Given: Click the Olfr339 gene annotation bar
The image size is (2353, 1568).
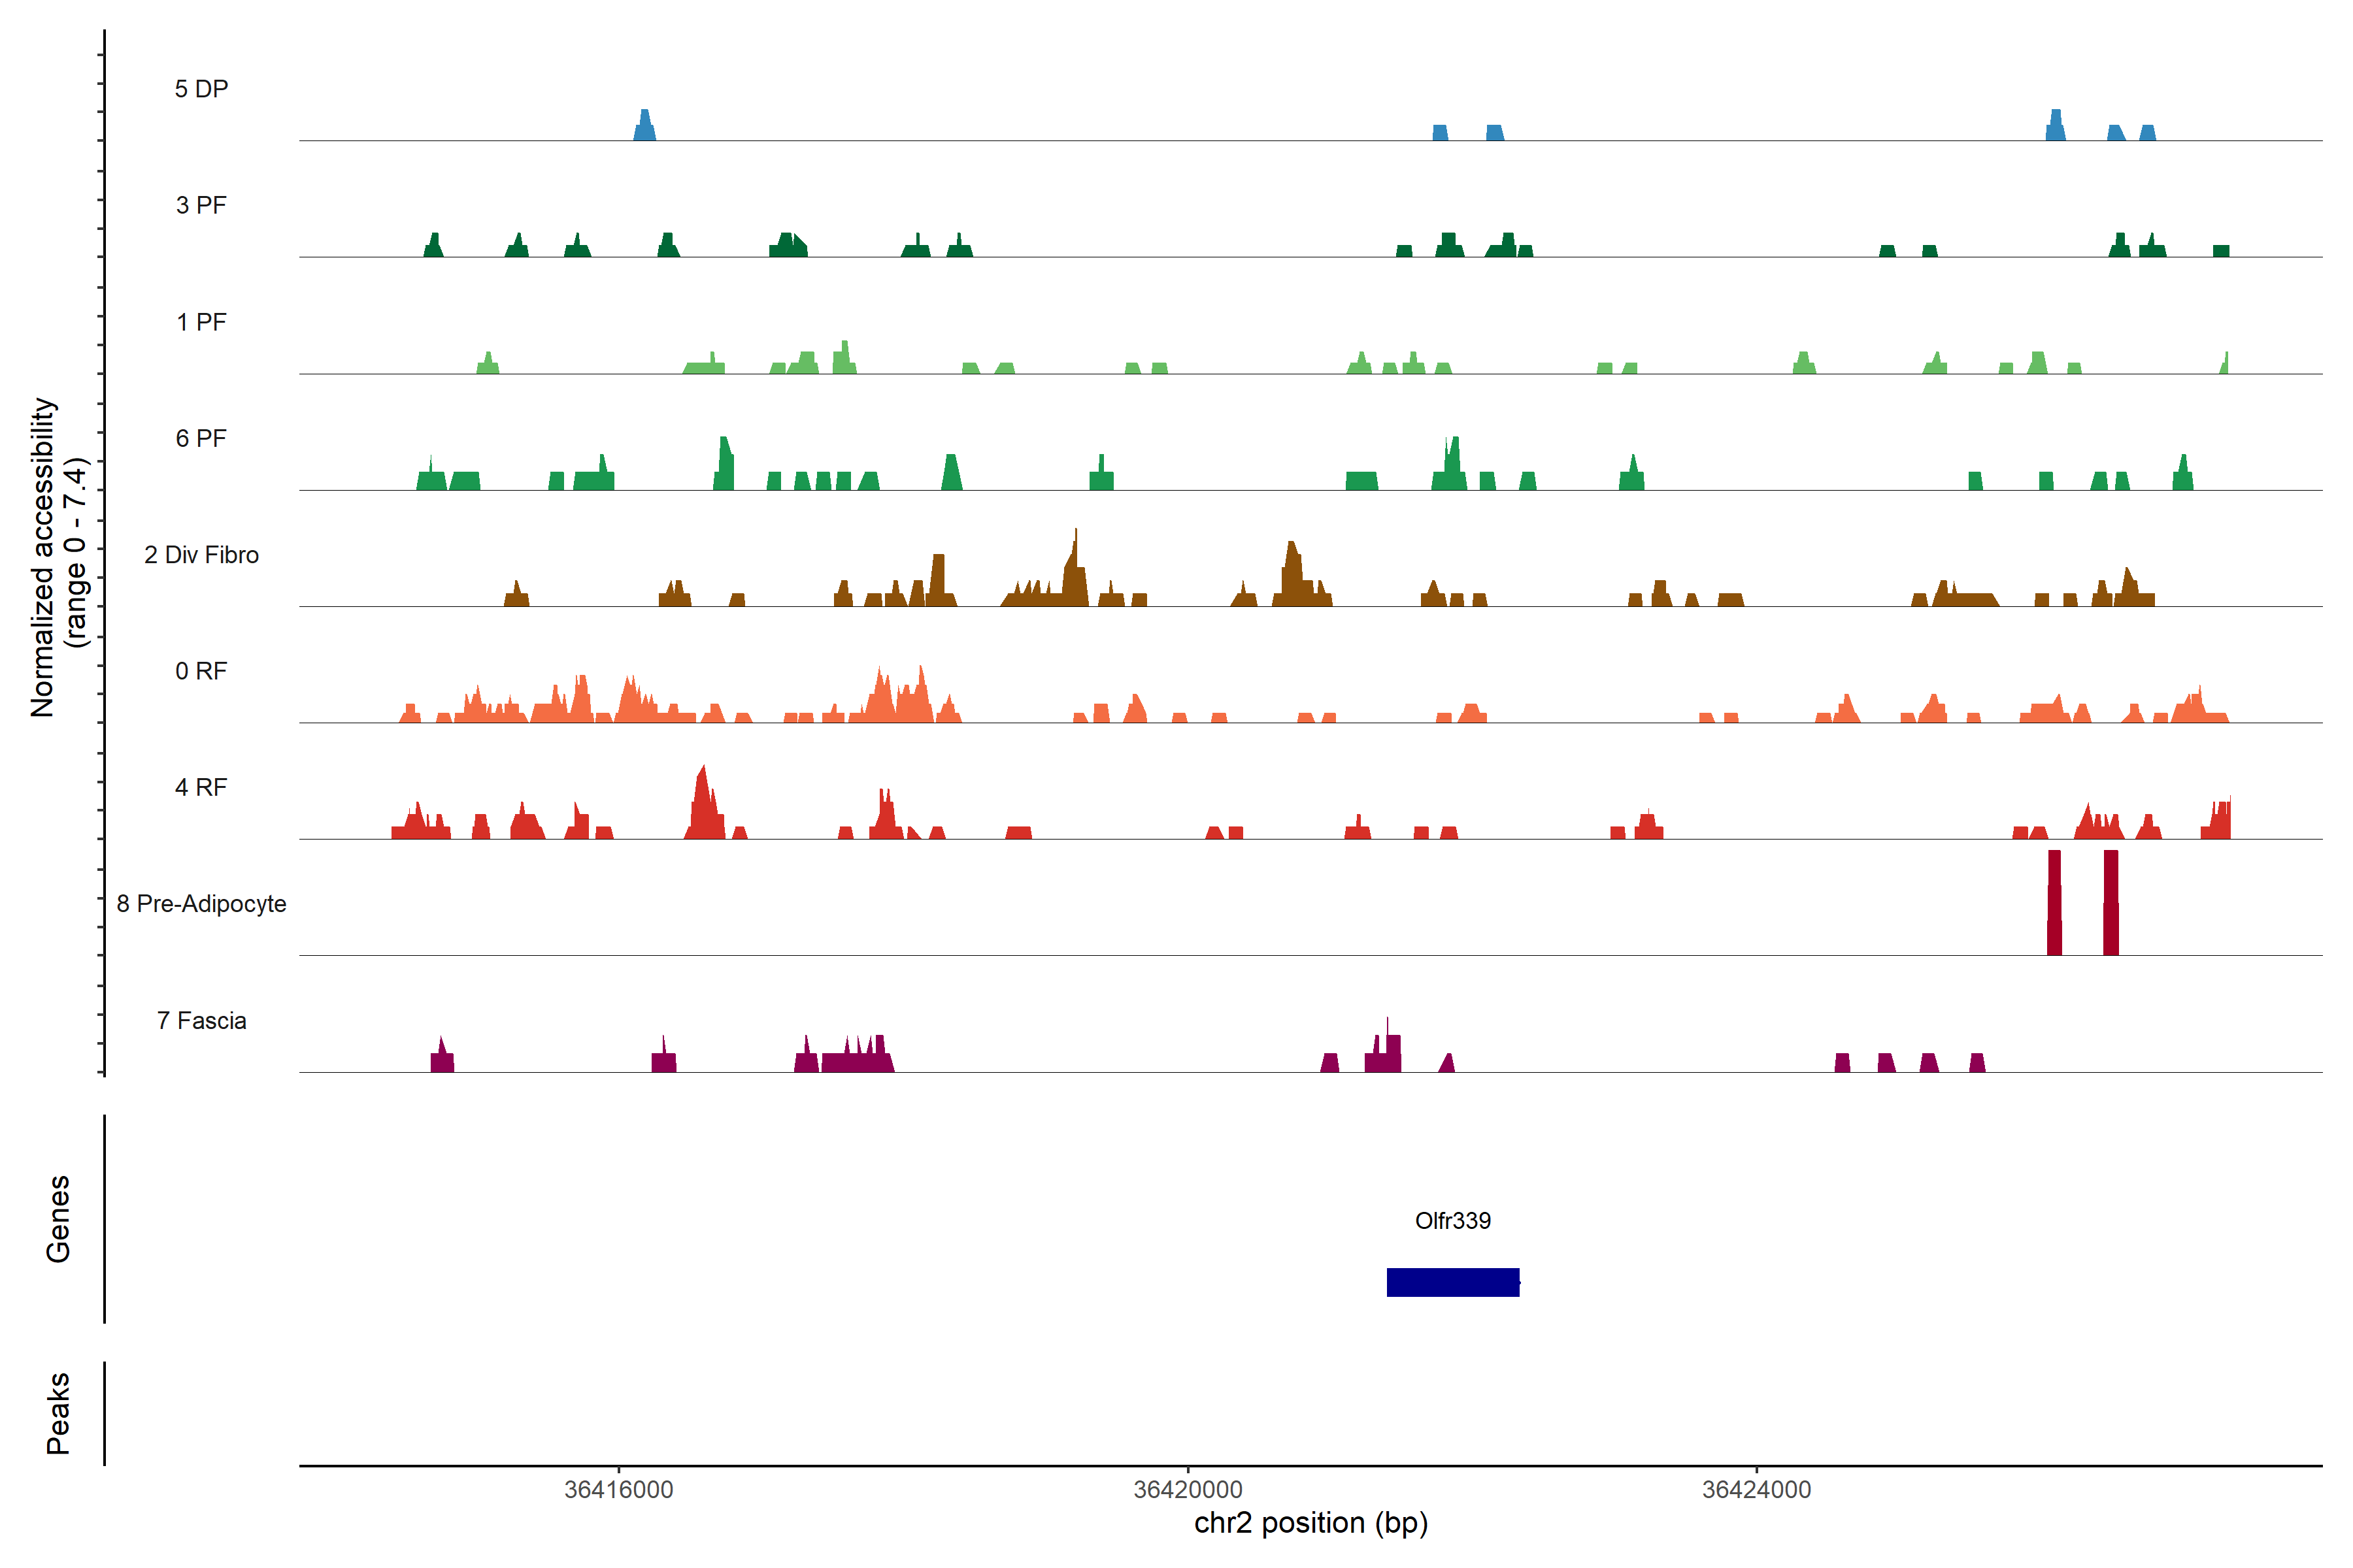Looking at the screenshot, I should click(1452, 1282).
